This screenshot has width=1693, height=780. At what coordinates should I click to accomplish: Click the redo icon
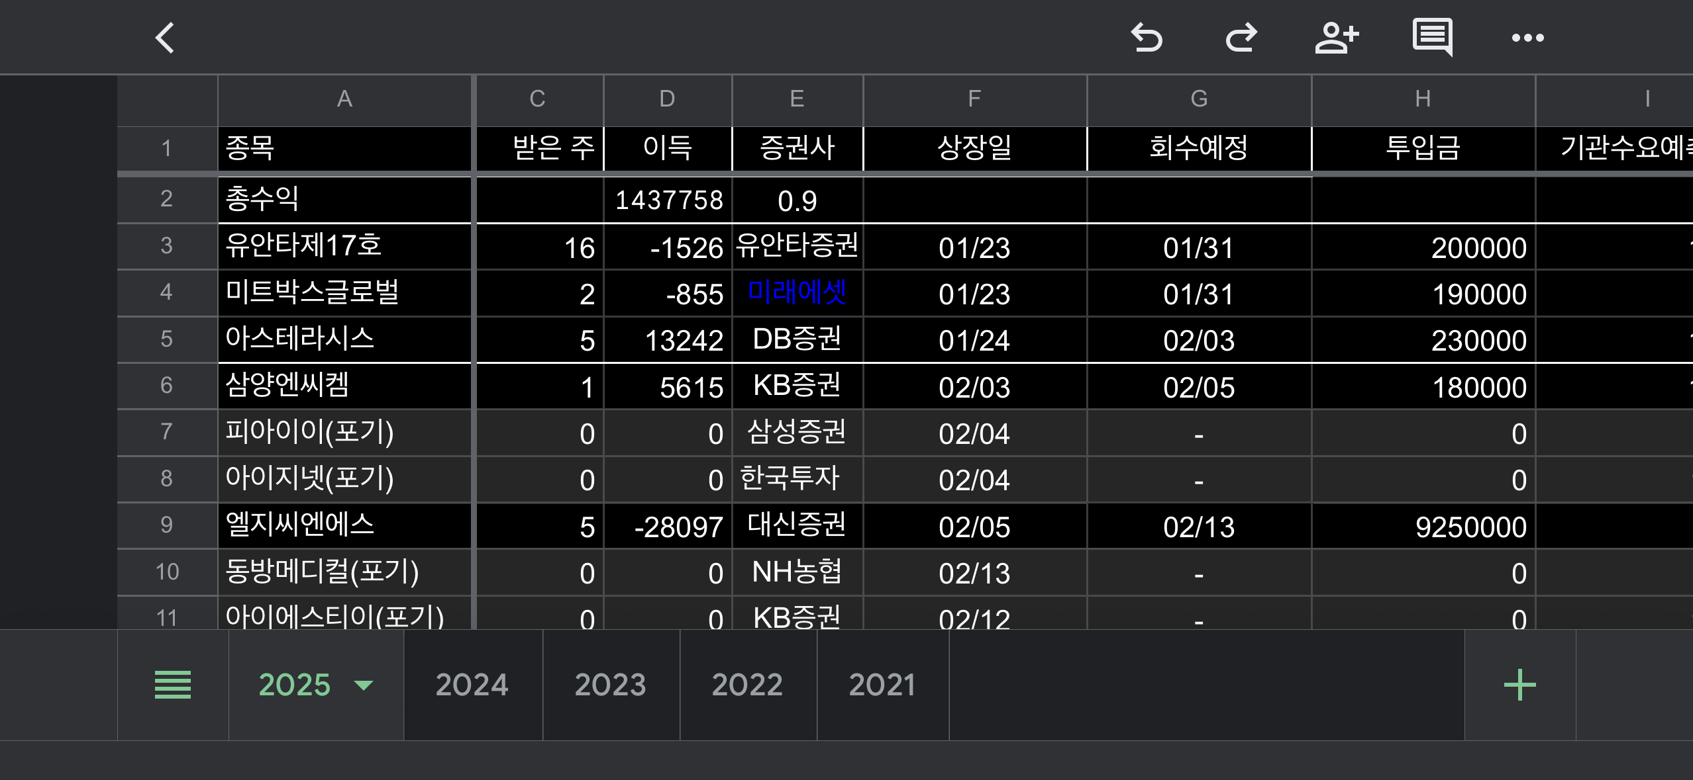1241,38
